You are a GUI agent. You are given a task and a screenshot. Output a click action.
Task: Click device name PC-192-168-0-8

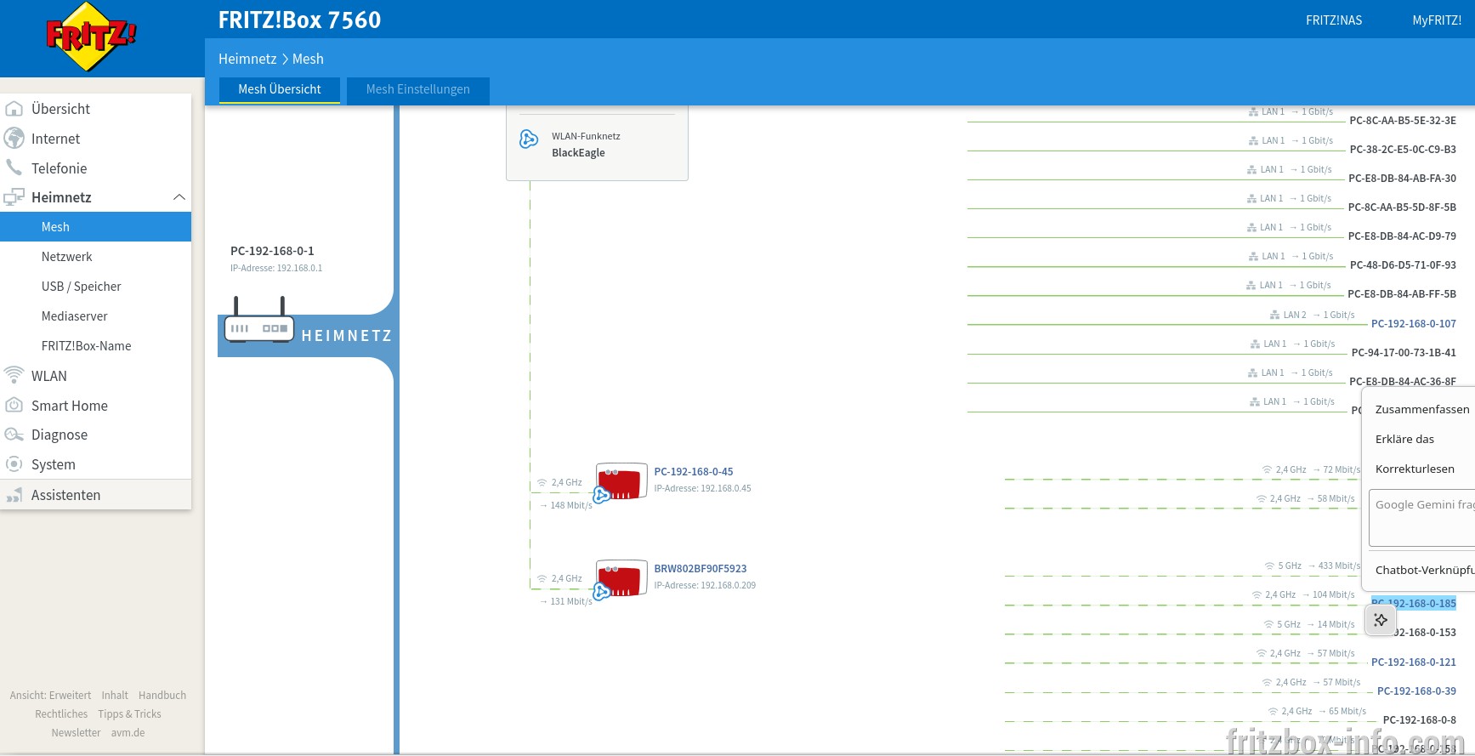click(1420, 720)
